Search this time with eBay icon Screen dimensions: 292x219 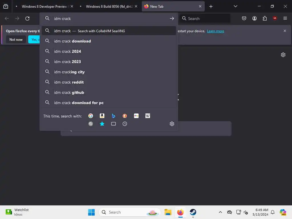point(136,116)
